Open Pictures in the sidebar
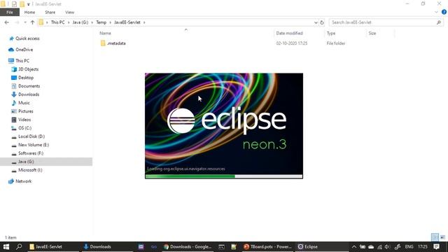 [26, 111]
